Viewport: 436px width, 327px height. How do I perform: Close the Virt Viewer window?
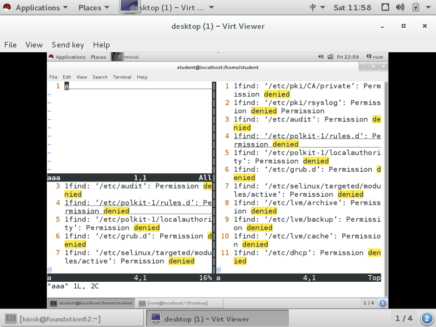pyautogui.click(x=425, y=26)
